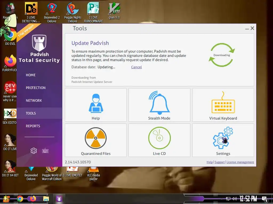The height and width of the screenshot is (204, 273).
Task: Open File Explorer from taskbar
Action: coord(46,199)
